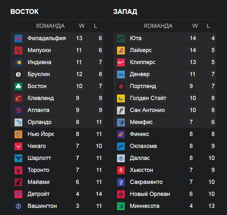
Task: Click the ЗАПАД conference heading
Action: tap(125, 12)
